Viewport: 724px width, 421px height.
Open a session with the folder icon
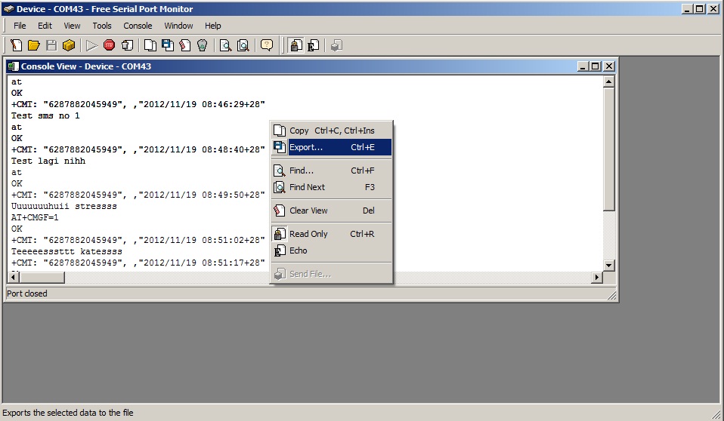pos(34,45)
